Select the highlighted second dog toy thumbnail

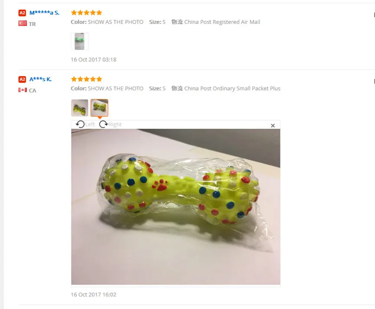[x=99, y=108]
